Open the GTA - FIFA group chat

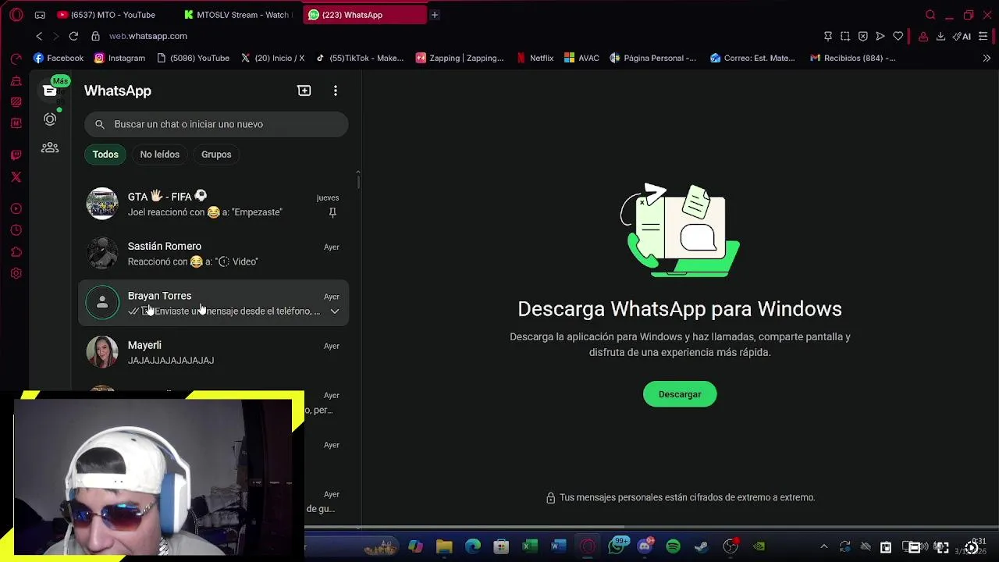213,204
